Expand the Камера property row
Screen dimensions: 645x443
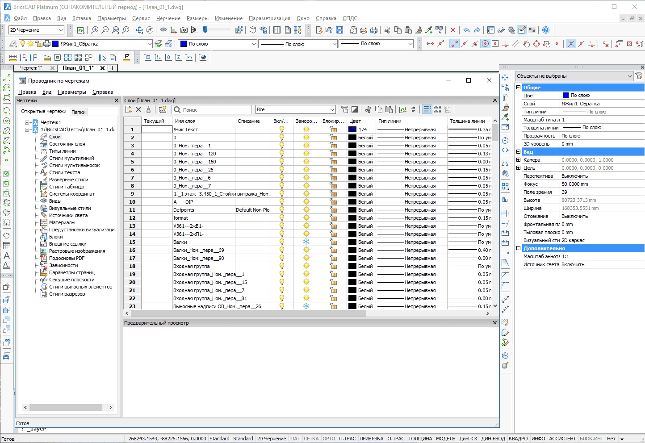519,160
